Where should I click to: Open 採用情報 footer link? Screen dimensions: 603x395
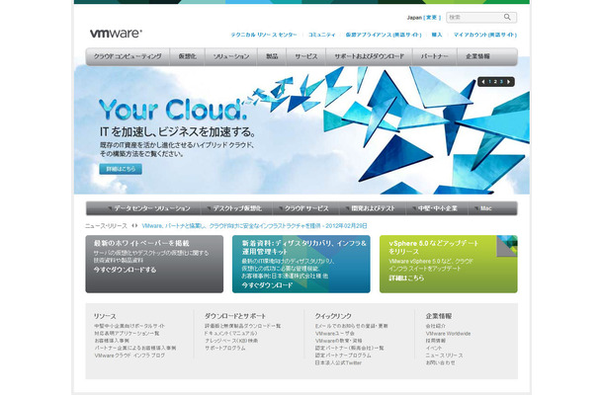pyautogui.click(x=436, y=341)
